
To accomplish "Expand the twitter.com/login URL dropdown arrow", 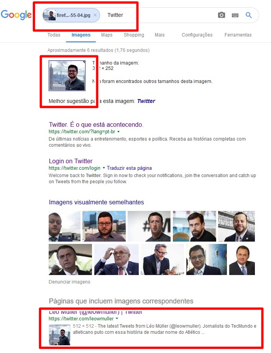I will coord(103,168).
